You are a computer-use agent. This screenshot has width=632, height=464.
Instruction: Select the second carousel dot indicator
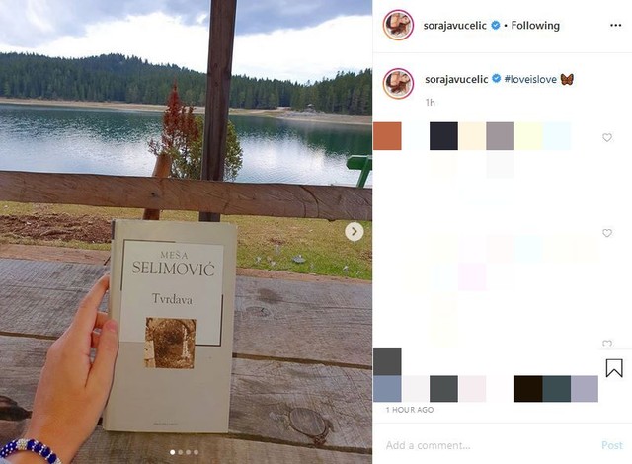tap(180, 452)
